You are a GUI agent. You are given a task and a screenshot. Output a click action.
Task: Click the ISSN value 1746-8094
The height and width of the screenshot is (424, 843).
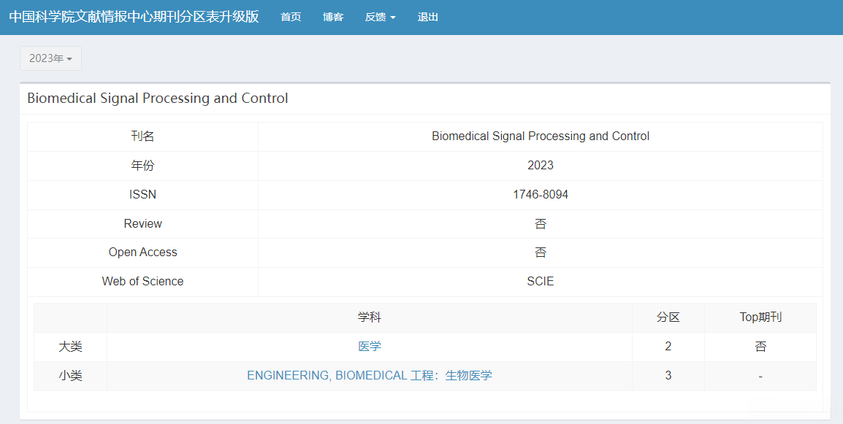[541, 195]
